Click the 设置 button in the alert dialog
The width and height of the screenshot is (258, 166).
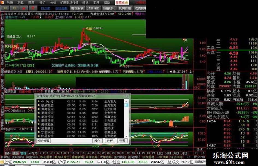(x=122, y=141)
